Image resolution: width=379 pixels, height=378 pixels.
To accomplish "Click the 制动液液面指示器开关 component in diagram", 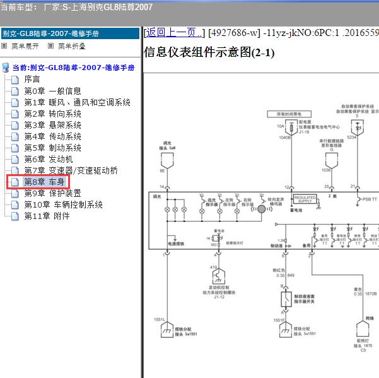I will coord(286,299).
